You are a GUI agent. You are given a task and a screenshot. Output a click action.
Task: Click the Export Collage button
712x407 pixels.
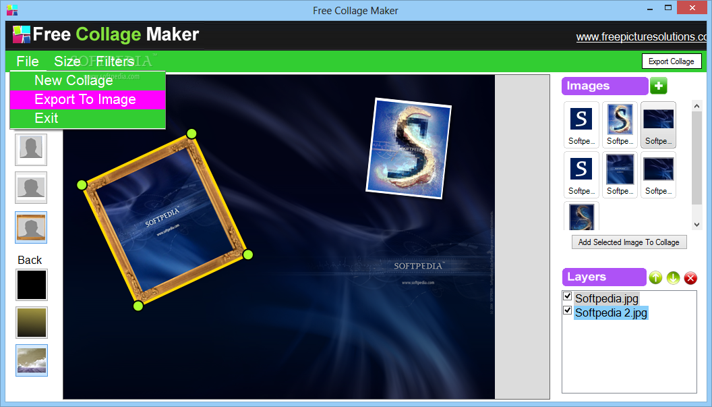[x=671, y=61]
